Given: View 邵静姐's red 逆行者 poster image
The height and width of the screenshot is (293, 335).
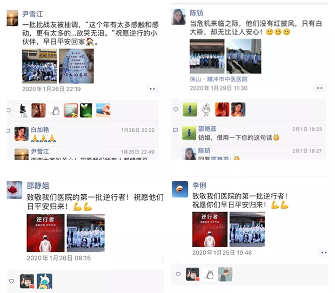Looking at the screenshot, I should pos(45,233).
